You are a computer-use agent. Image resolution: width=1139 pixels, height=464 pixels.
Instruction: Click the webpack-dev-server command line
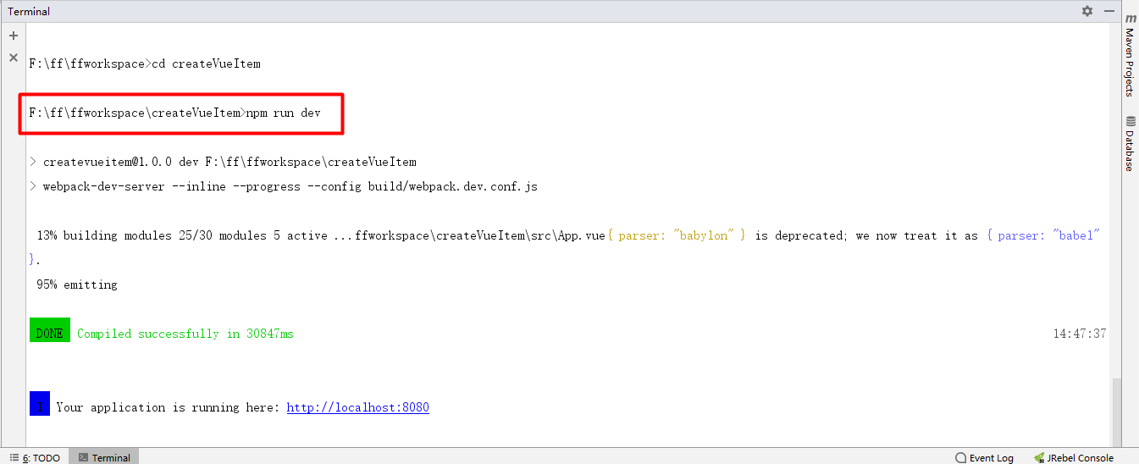[x=284, y=186]
